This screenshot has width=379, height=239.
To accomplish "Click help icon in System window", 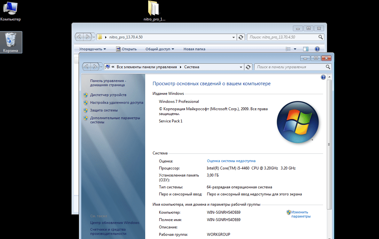I will click(323, 77).
